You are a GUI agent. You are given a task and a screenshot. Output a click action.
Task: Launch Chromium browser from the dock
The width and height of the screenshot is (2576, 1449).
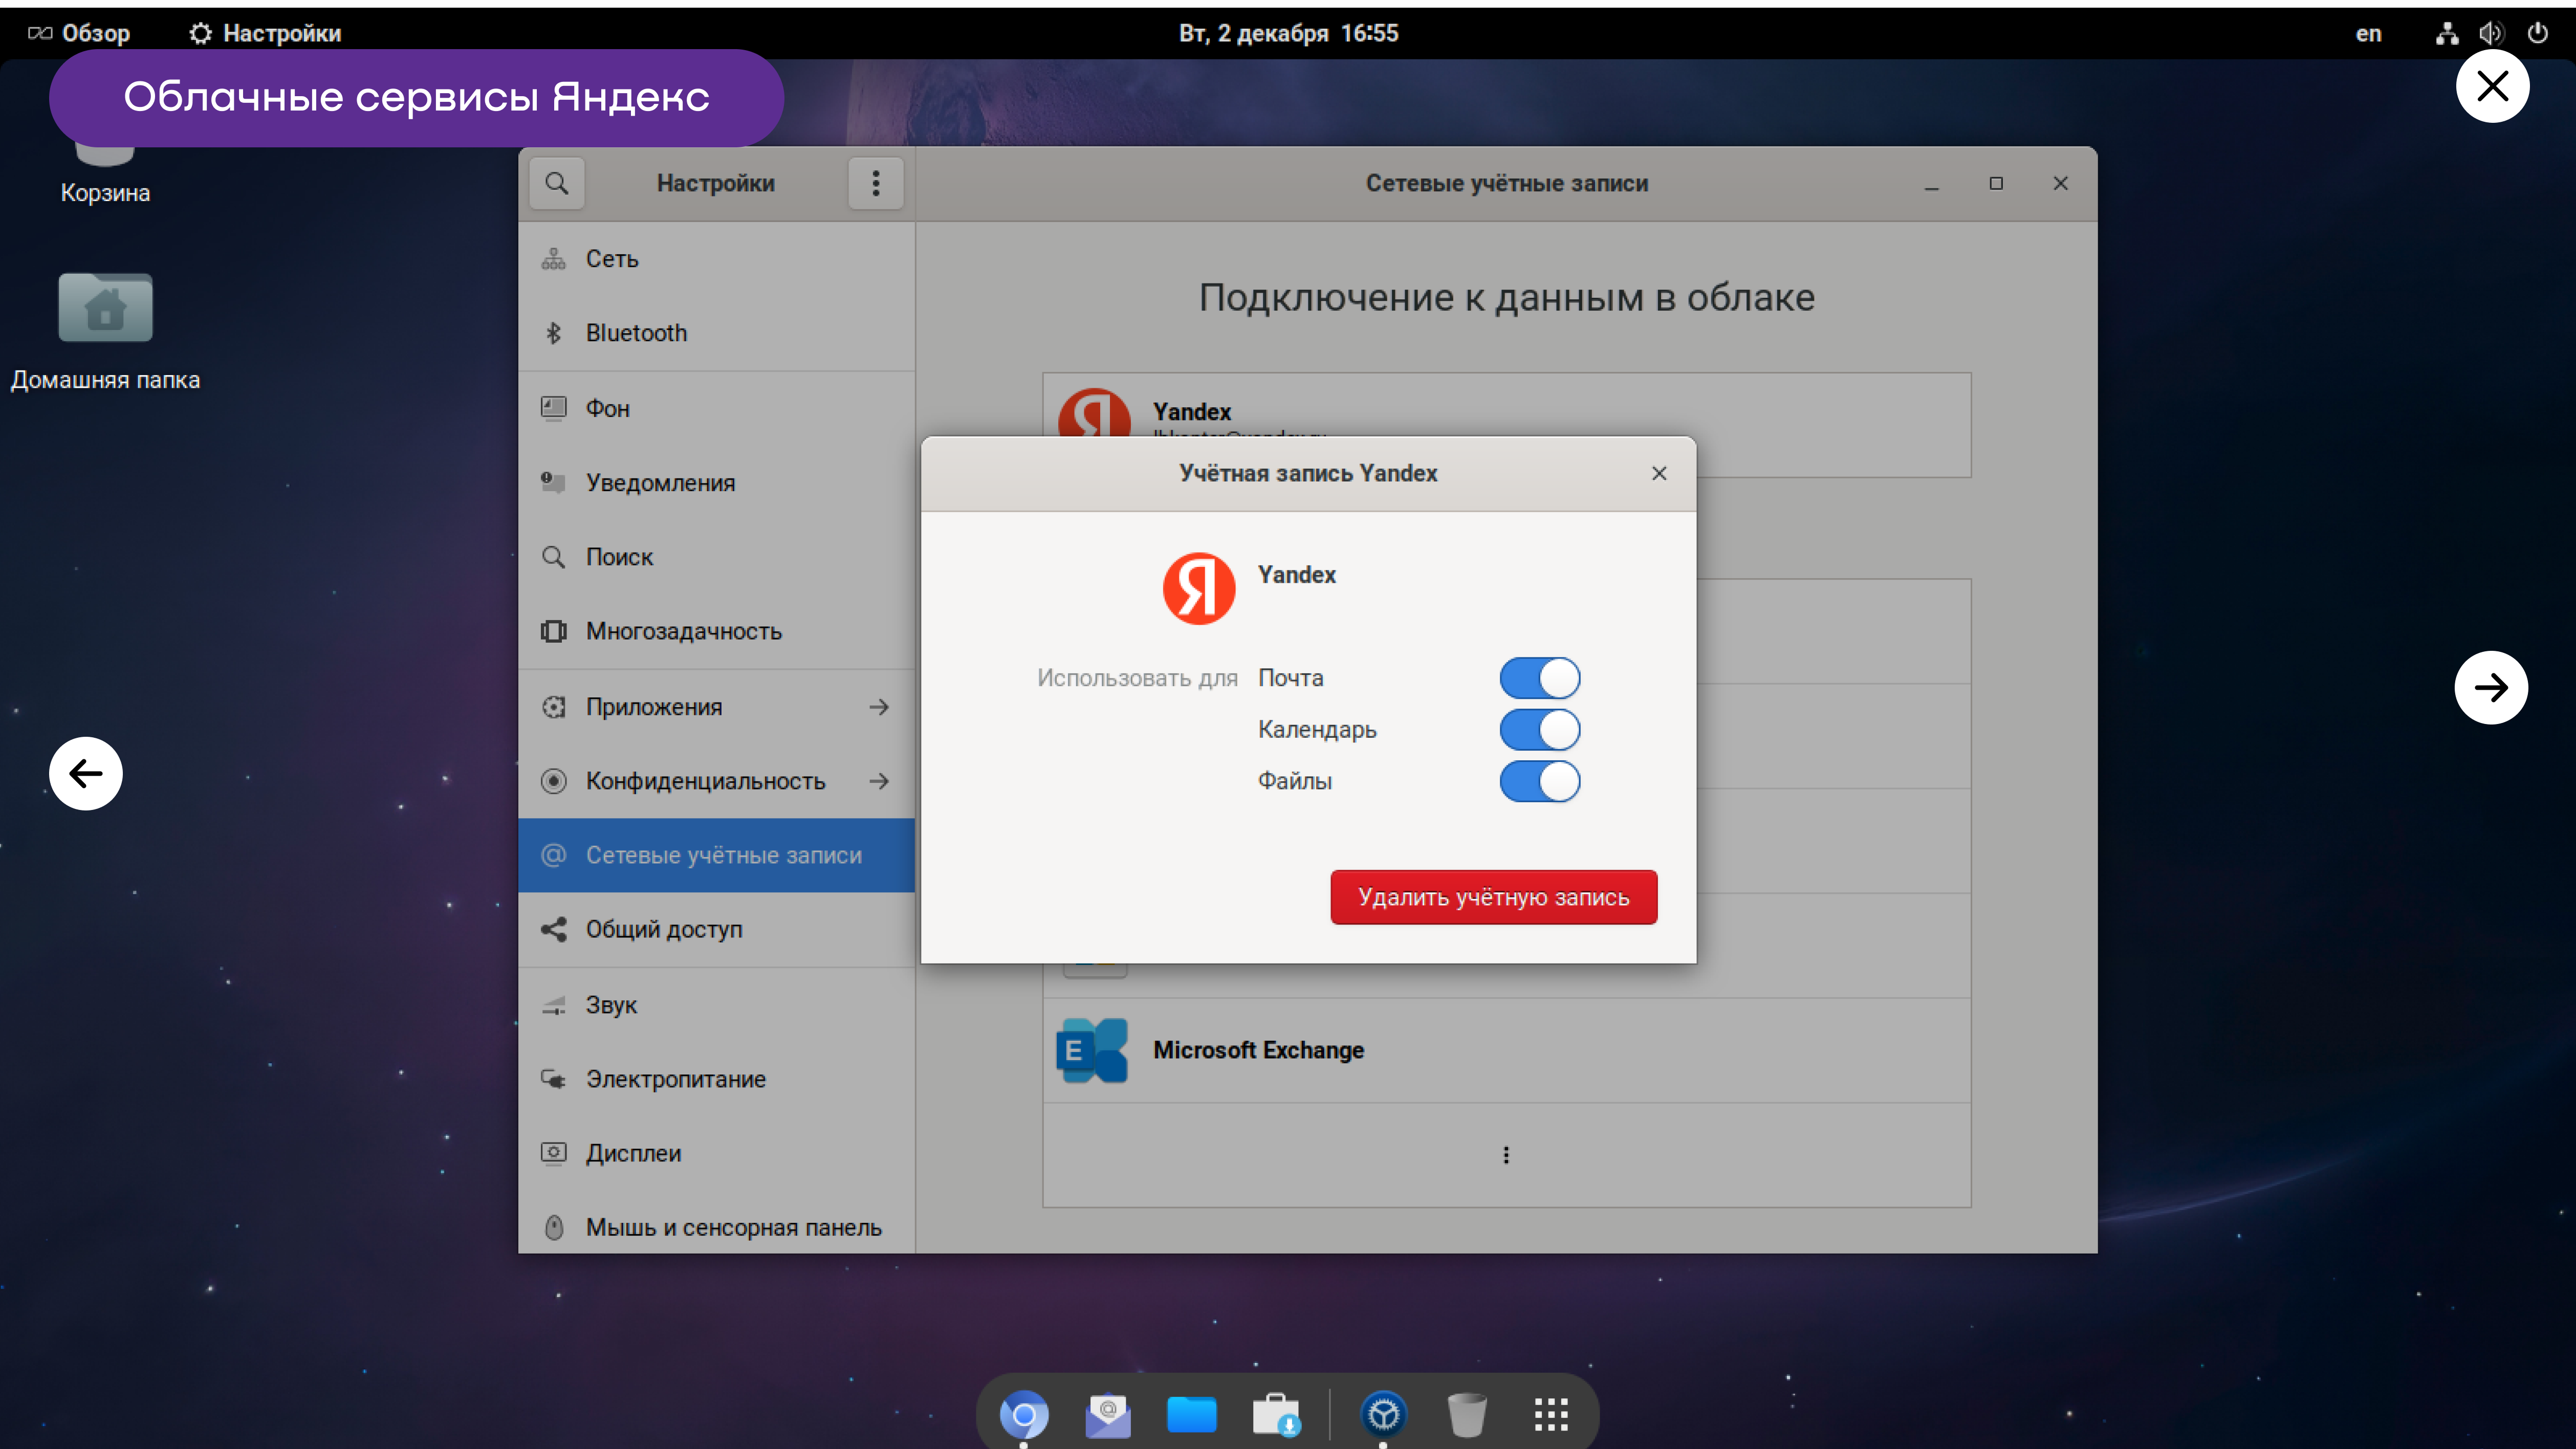pos(1023,1414)
